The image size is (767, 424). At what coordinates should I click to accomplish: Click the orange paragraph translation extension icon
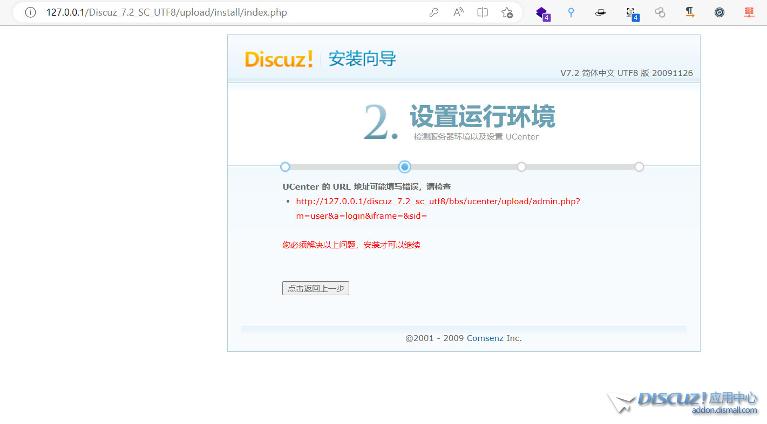689,12
